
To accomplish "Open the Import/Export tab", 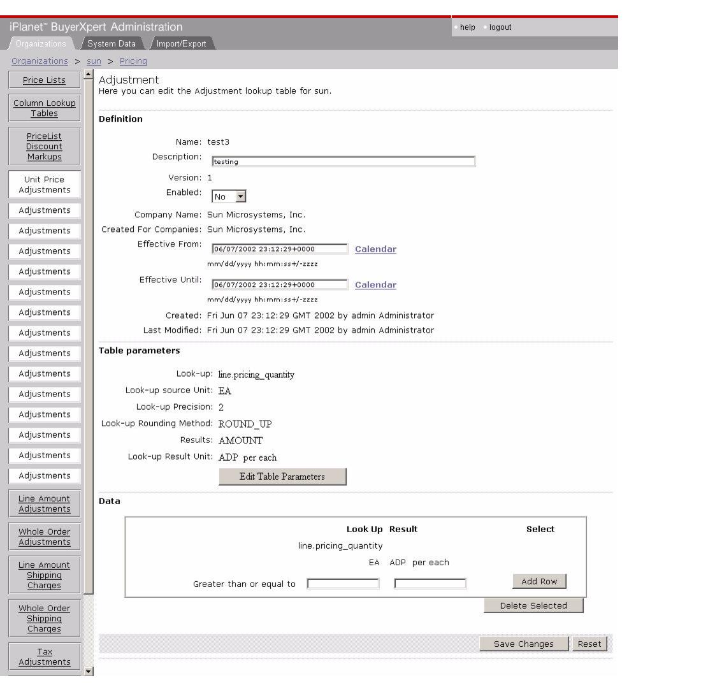I will click(x=181, y=44).
